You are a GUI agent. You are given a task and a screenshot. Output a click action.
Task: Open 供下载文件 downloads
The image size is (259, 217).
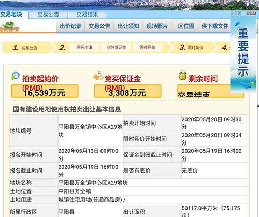point(215,26)
